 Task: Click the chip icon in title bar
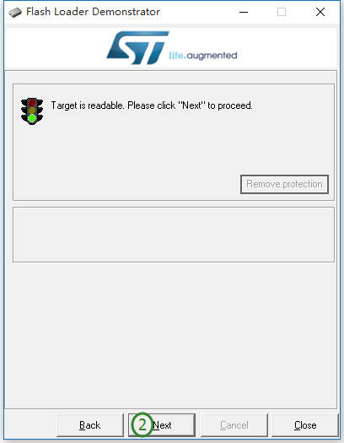(15, 13)
